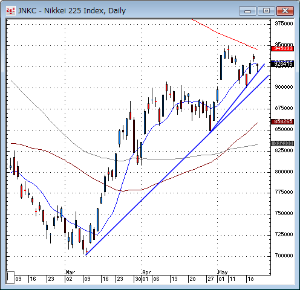Click the window title JNKC - Nikkei 225 Index, Daily
Viewport: 300px width, 290px height.
pos(72,11)
